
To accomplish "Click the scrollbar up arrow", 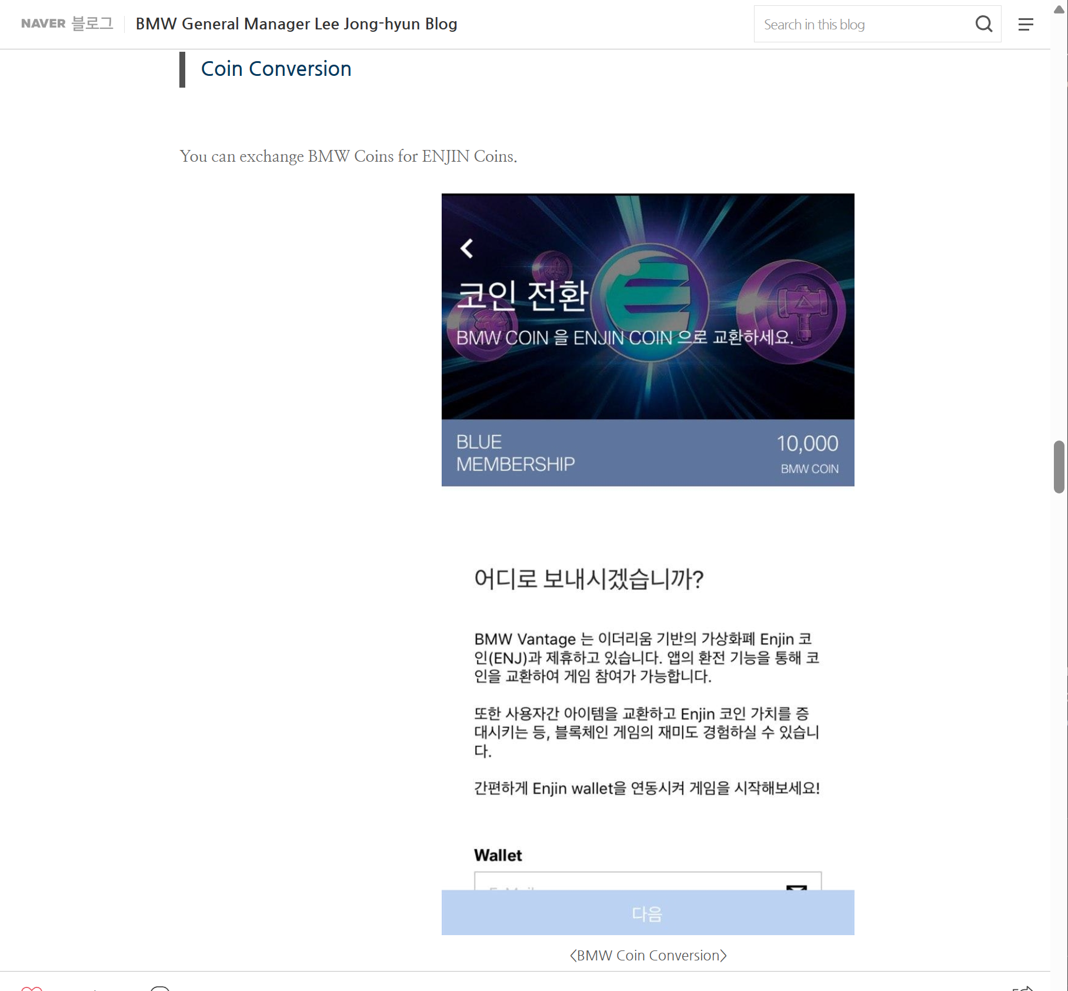I will 1059,9.
